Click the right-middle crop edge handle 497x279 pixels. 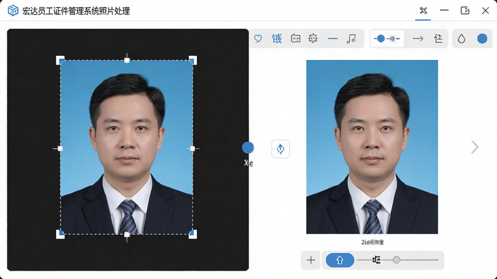[192, 148]
